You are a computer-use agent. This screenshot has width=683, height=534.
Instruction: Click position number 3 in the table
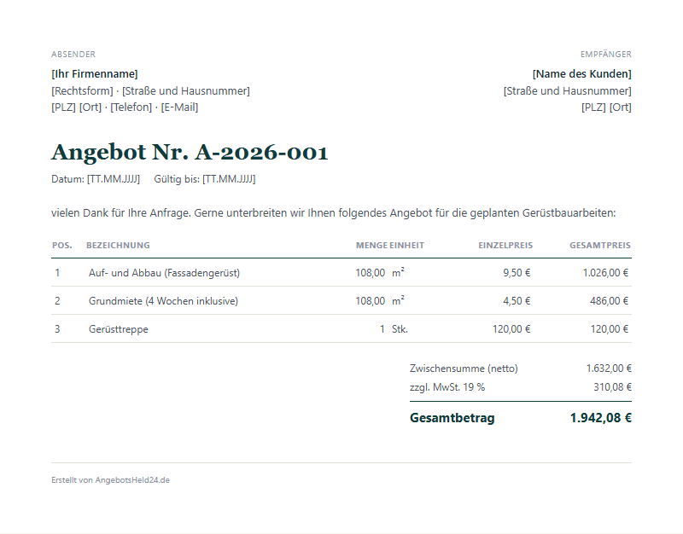[x=57, y=329]
